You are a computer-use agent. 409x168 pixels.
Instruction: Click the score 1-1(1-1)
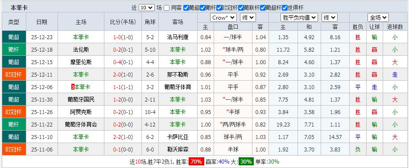123,87
